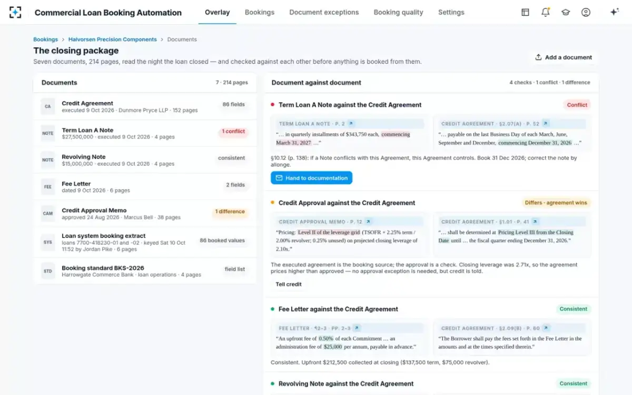Screen dimensions: 632x395
Task: Click Hand to documentation button
Action: pyautogui.click(x=311, y=178)
